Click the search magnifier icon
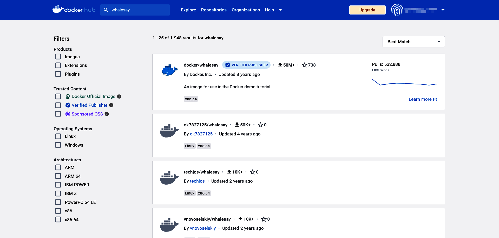 pos(106,10)
